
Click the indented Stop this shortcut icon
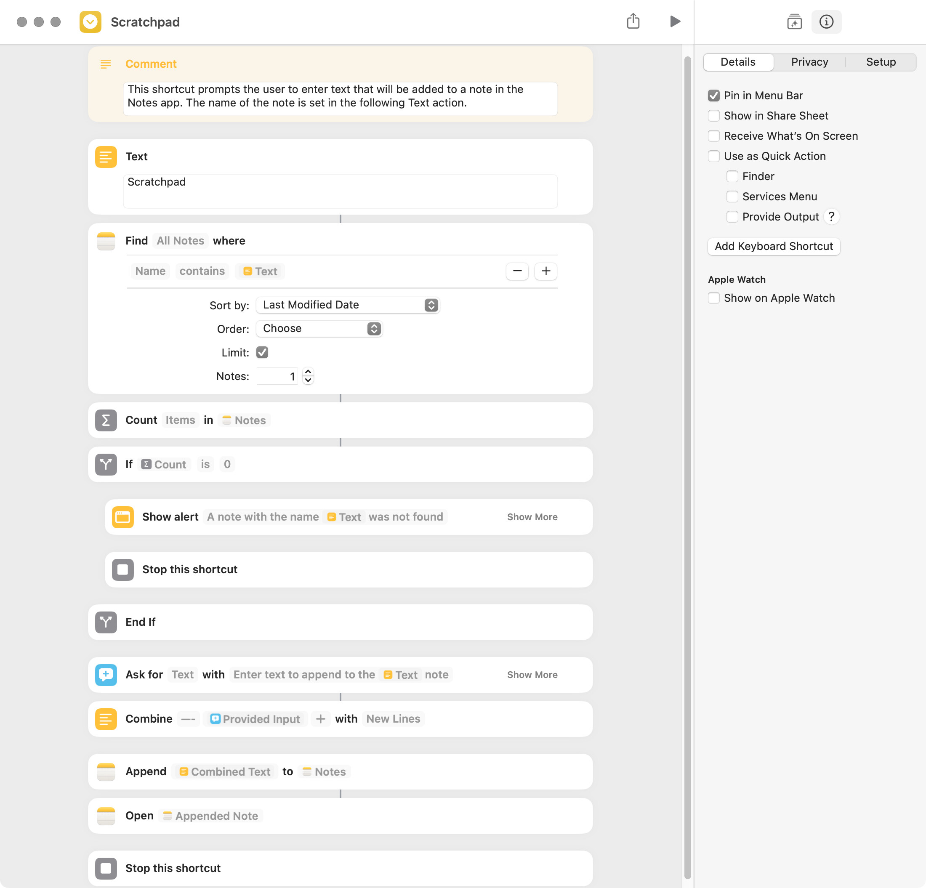[123, 570]
